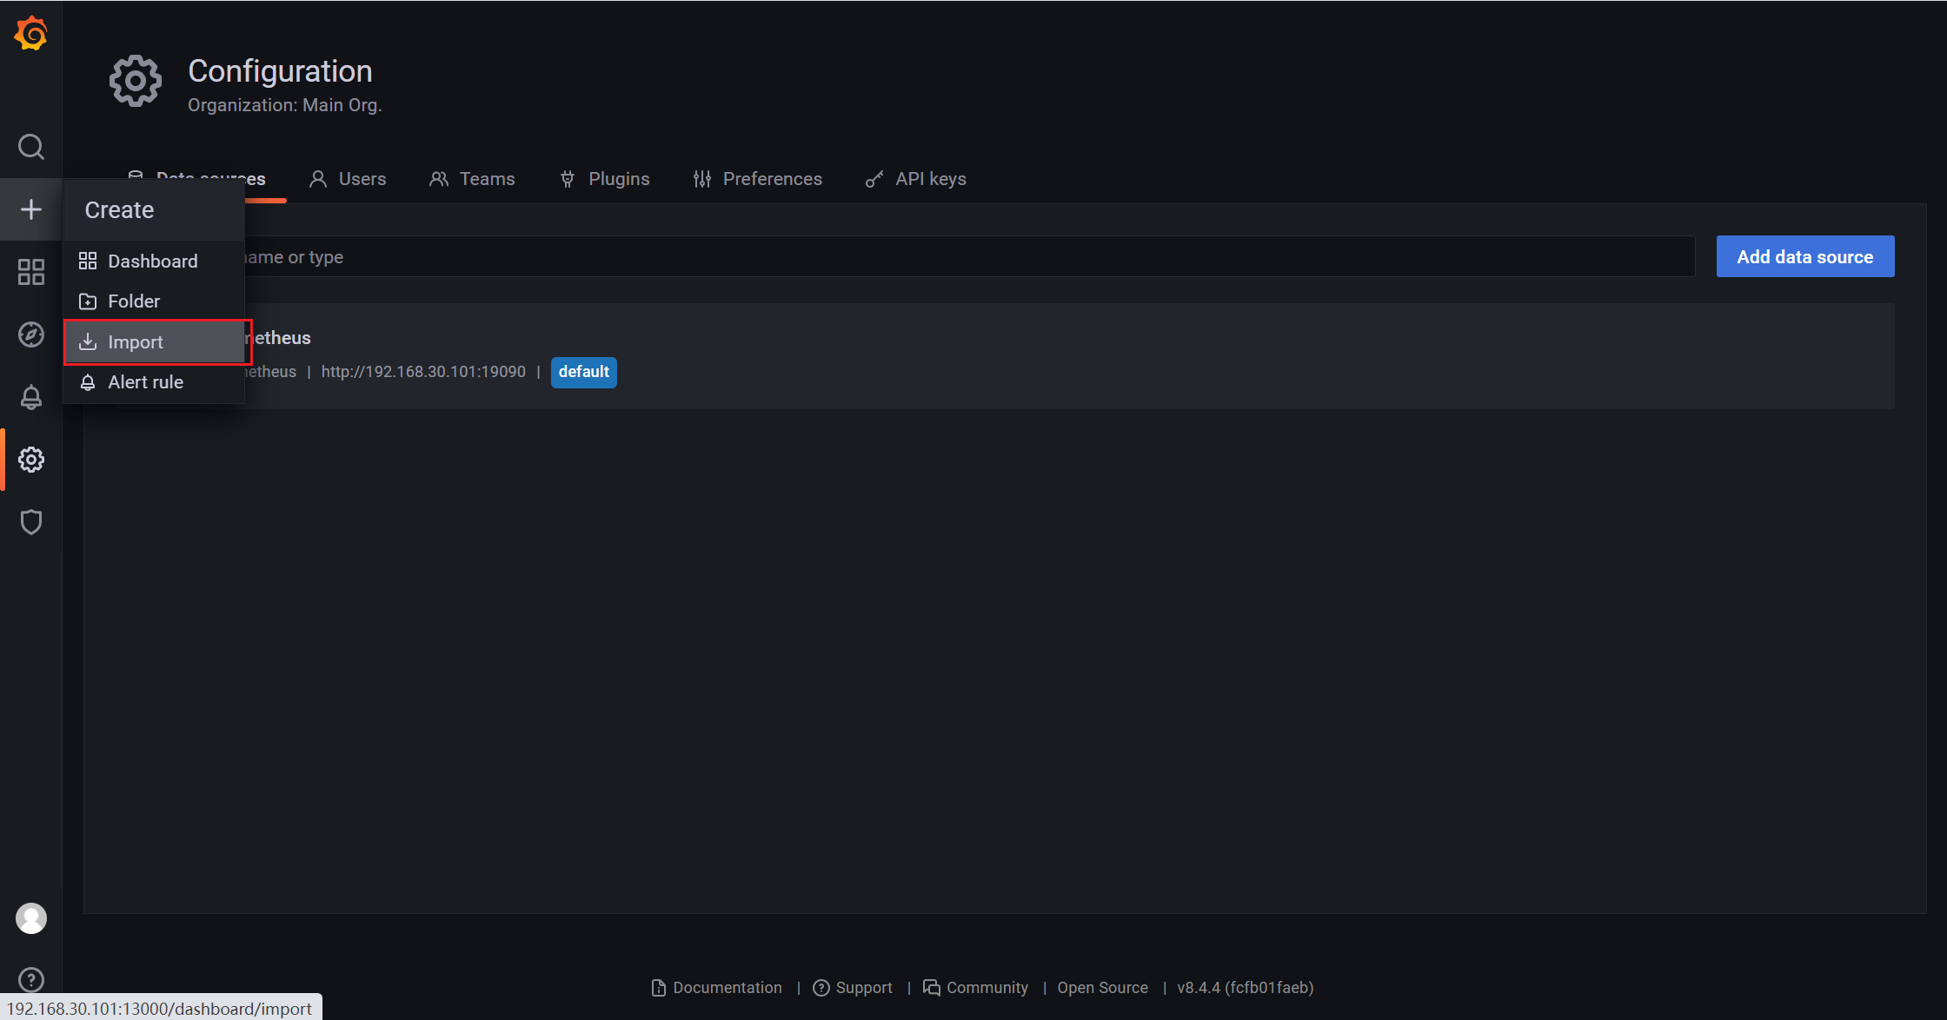The height and width of the screenshot is (1020, 1947).
Task: Click the Organization: Main Org. subtitle
Action: [285, 105]
